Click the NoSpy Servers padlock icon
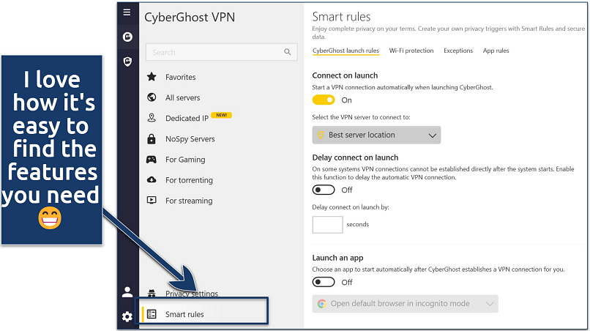The height and width of the screenshot is (331, 590). tap(152, 139)
